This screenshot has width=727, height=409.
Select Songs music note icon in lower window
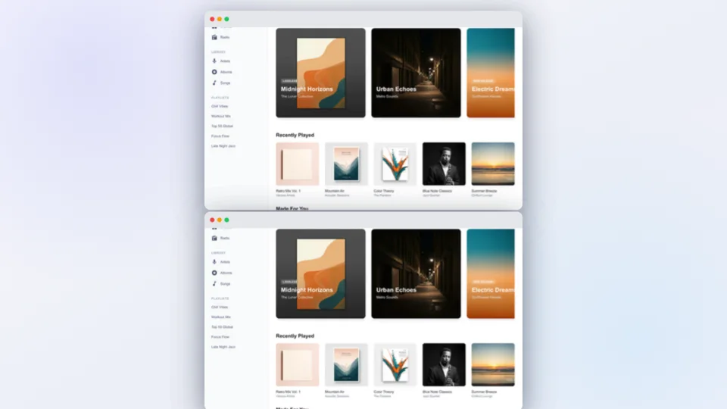[214, 283]
